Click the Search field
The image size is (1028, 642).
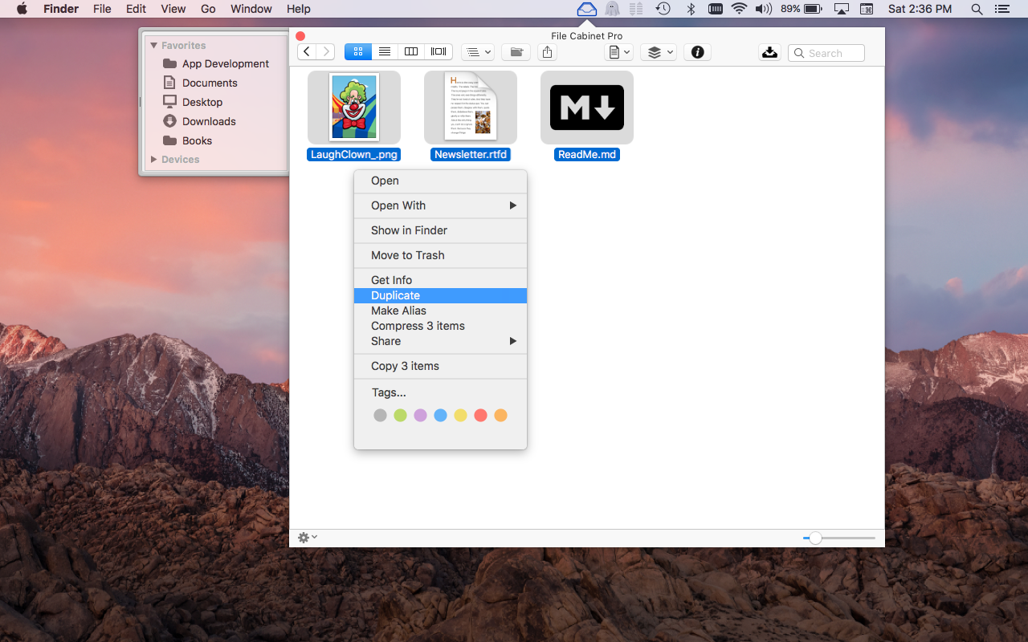pos(826,53)
